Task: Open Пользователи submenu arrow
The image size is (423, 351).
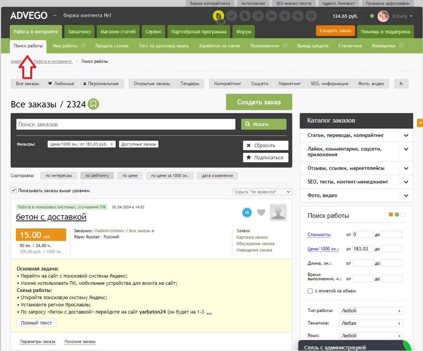Action: pyautogui.click(x=285, y=45)
